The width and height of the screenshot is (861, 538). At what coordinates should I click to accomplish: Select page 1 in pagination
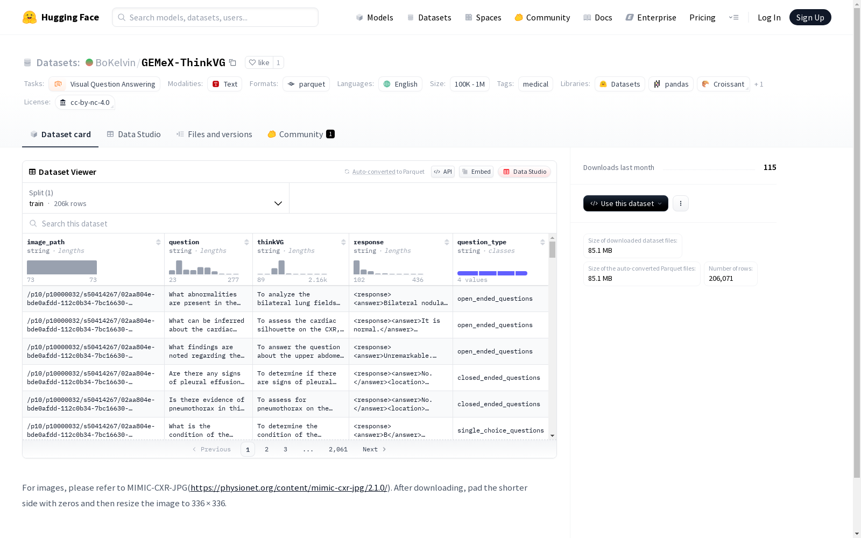click(x=248, y=449)
